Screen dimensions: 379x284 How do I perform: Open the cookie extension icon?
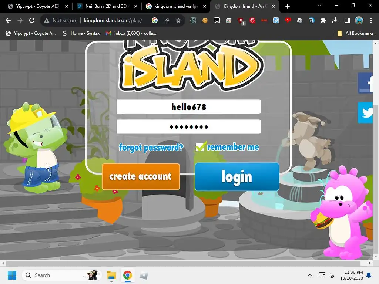(x=205, y=21)
